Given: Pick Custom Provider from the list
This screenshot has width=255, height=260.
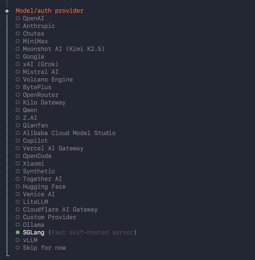Looking at the screenshot, I should coord(49,217).
